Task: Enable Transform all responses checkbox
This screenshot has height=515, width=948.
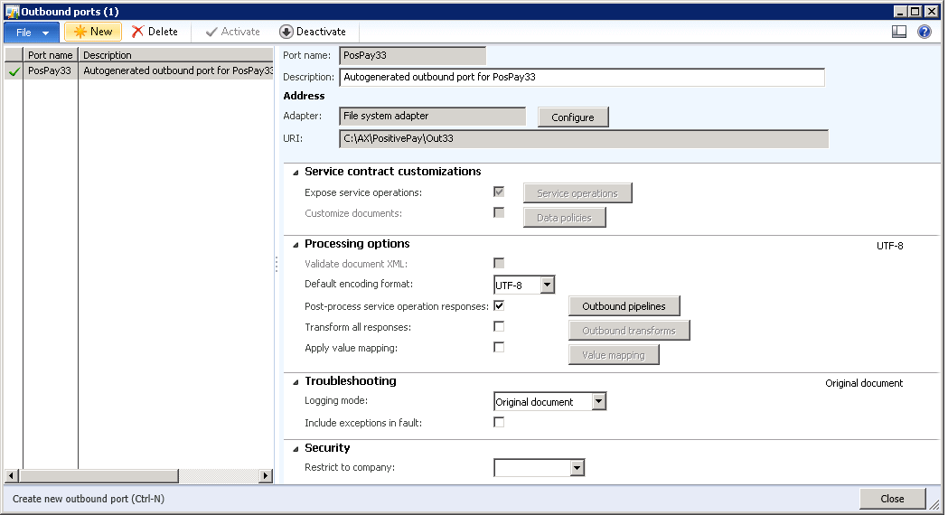Action: (x=499, y=327)
